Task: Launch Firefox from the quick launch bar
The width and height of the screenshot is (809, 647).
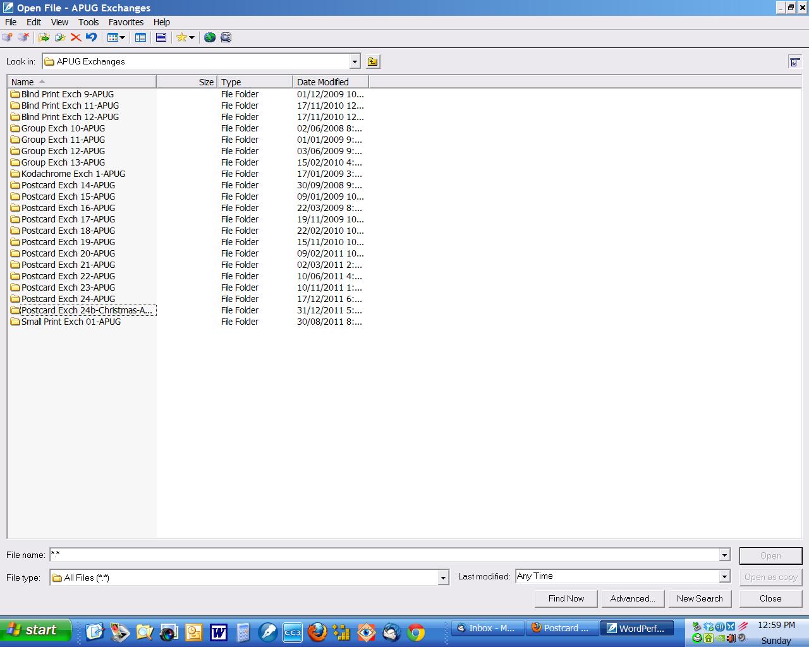Action: point(317,631)
